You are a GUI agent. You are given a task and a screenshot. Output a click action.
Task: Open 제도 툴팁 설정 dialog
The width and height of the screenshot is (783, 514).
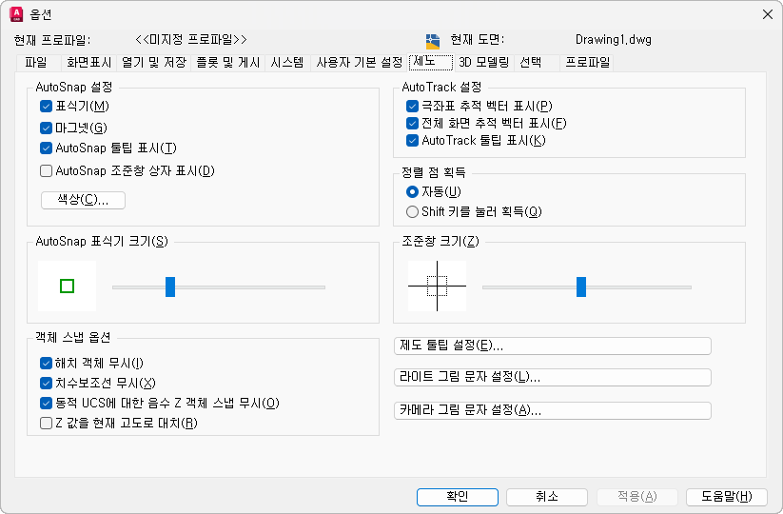(552, 345)
